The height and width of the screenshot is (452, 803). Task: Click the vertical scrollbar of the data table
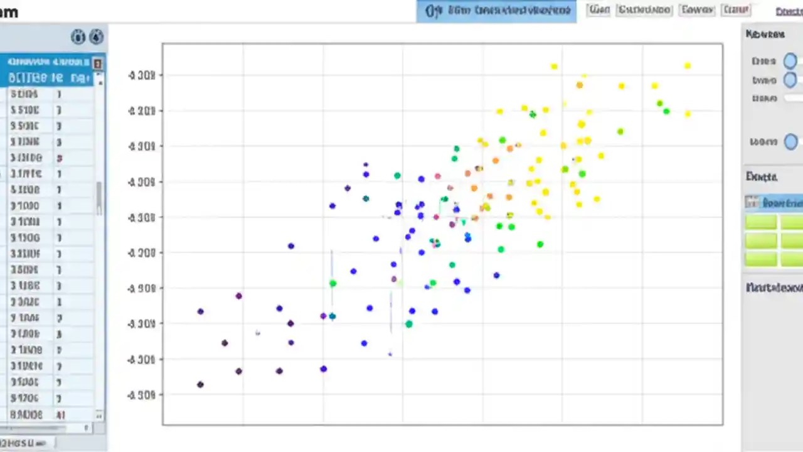(x=99, y=195)
